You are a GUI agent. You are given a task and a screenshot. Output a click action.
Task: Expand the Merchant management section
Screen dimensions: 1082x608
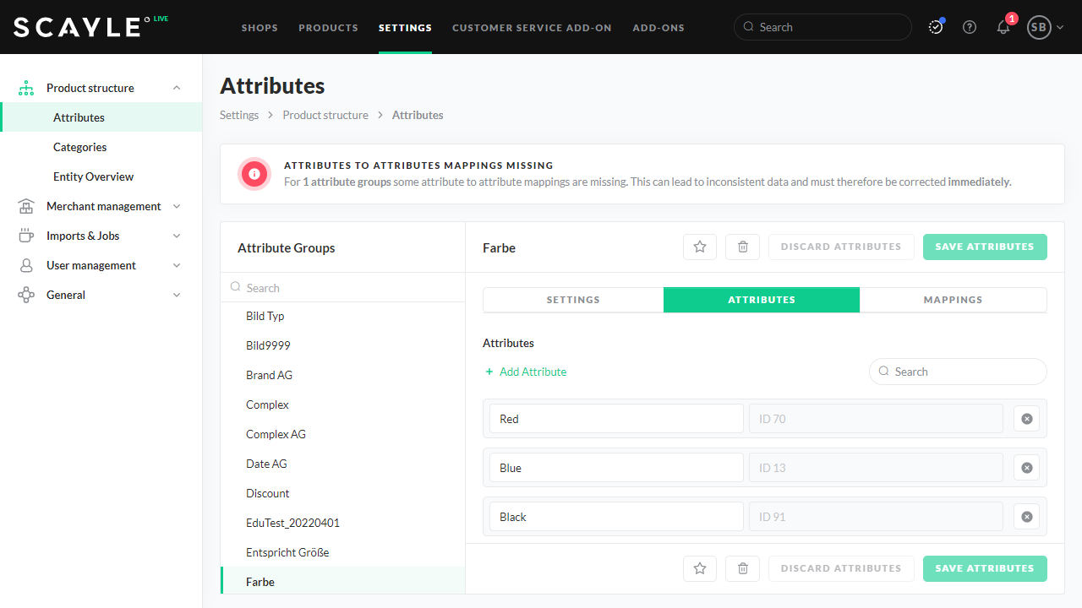click(x=177, y=206)
